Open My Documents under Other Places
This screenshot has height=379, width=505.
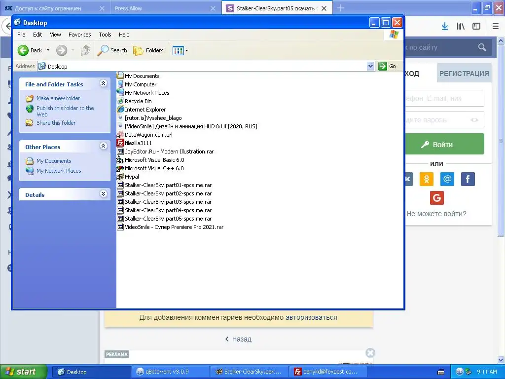54,161
